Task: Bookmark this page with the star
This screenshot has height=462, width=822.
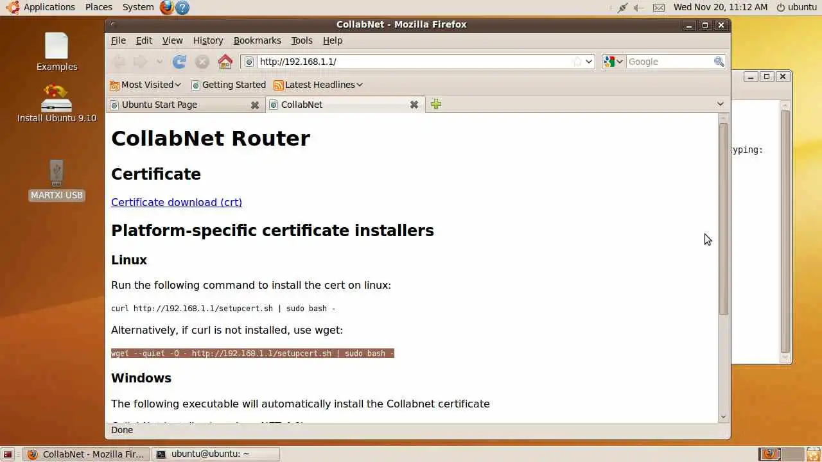Action: point(577,62)
